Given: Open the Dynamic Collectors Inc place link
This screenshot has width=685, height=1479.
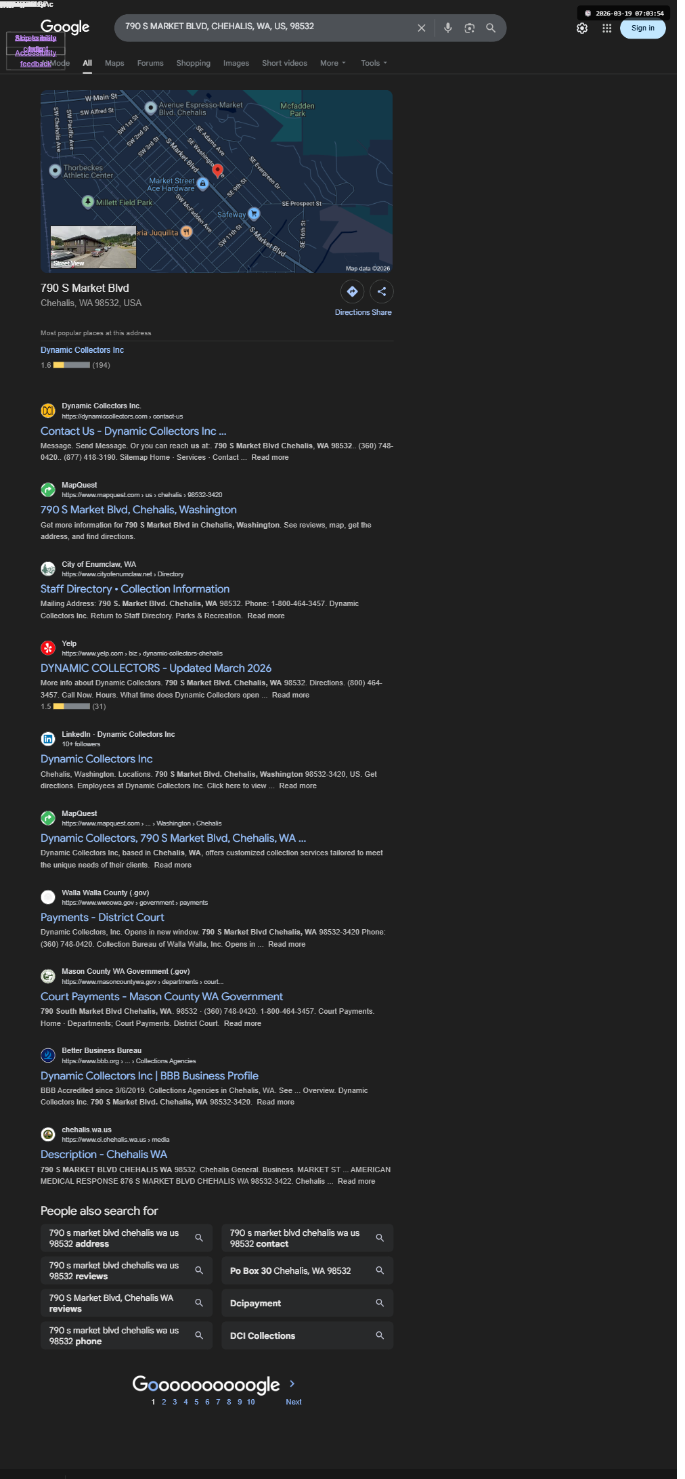Looking at the screenshot, I should pos(82,350).
